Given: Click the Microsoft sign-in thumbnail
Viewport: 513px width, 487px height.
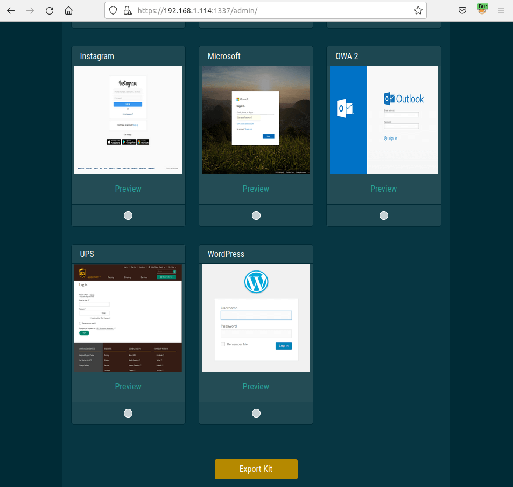Looking at the screenshot, I should coord(256,120).
